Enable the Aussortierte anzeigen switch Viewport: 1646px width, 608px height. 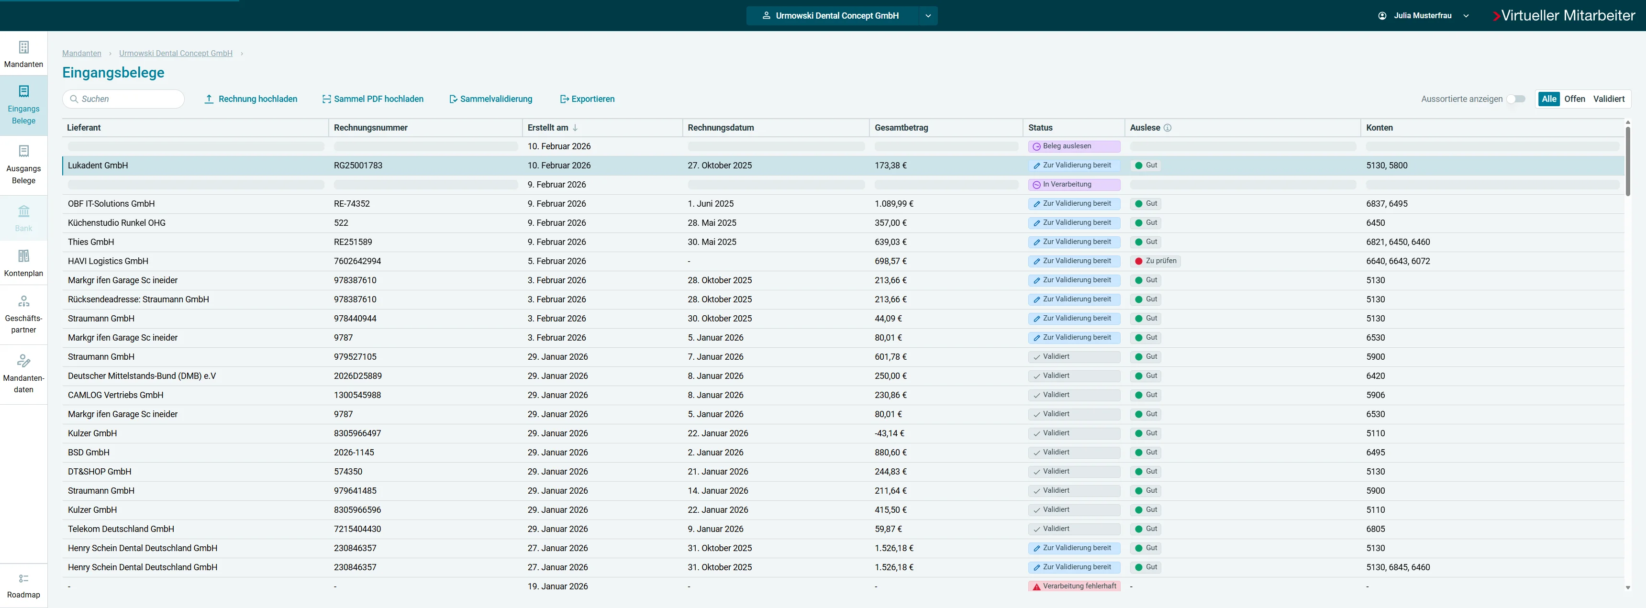pyautogui.click(x=1517, y=99)
